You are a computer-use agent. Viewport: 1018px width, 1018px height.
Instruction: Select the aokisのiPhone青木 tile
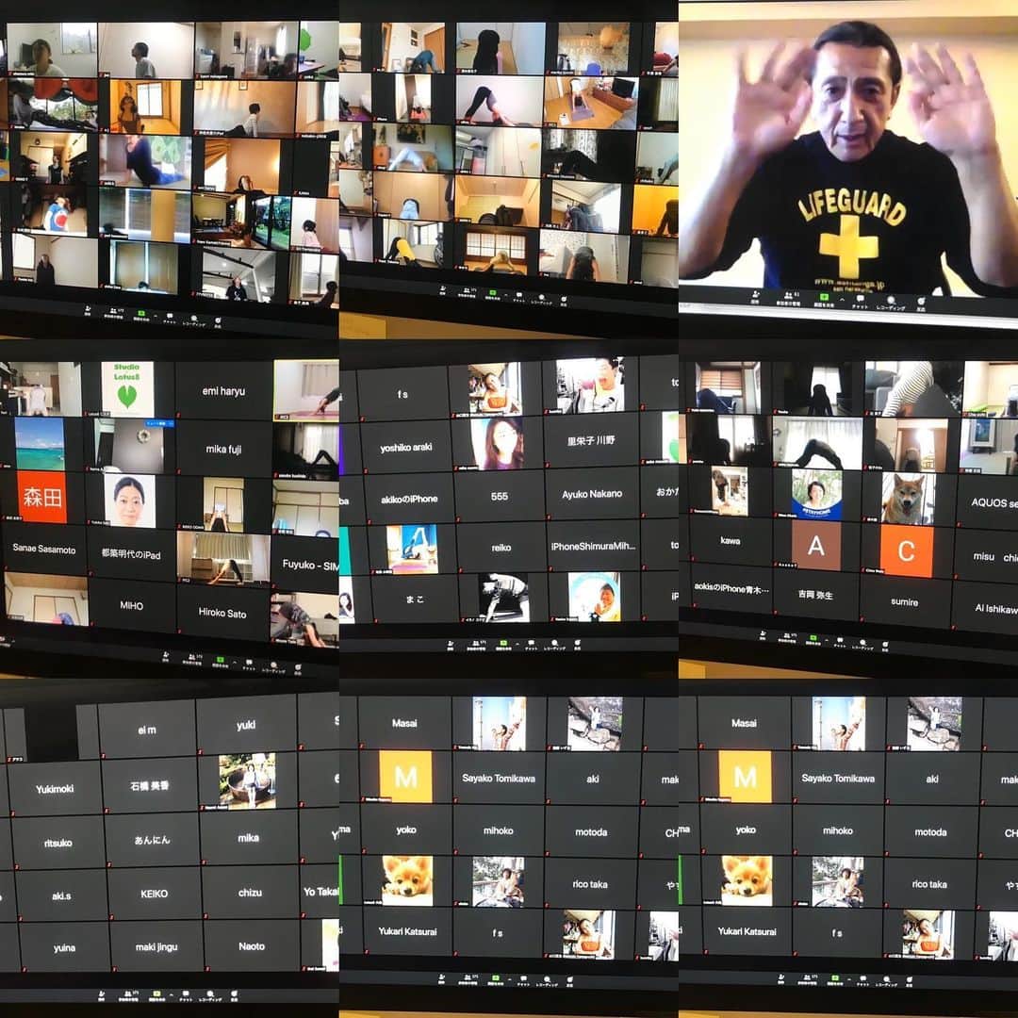coord(731,587)
